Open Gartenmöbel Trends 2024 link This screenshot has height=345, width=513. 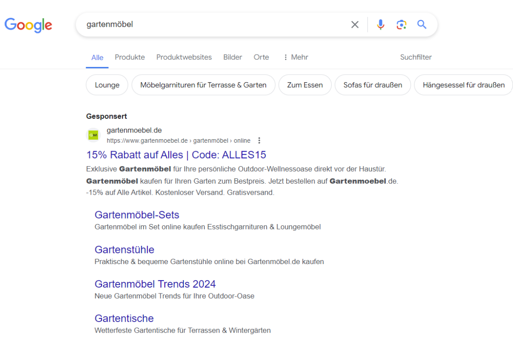click(x=155, y=284)
